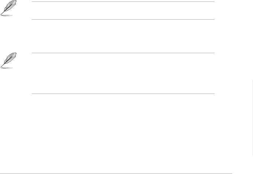Viewport: 253px width, 174px height.
Task: Click the blank space between the two note boxes
Action: coord(123,36)
